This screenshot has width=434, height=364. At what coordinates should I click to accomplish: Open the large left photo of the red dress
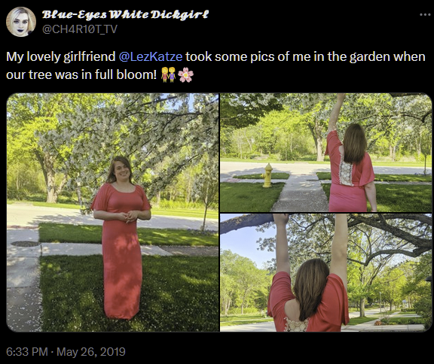(x=113, y=212)
